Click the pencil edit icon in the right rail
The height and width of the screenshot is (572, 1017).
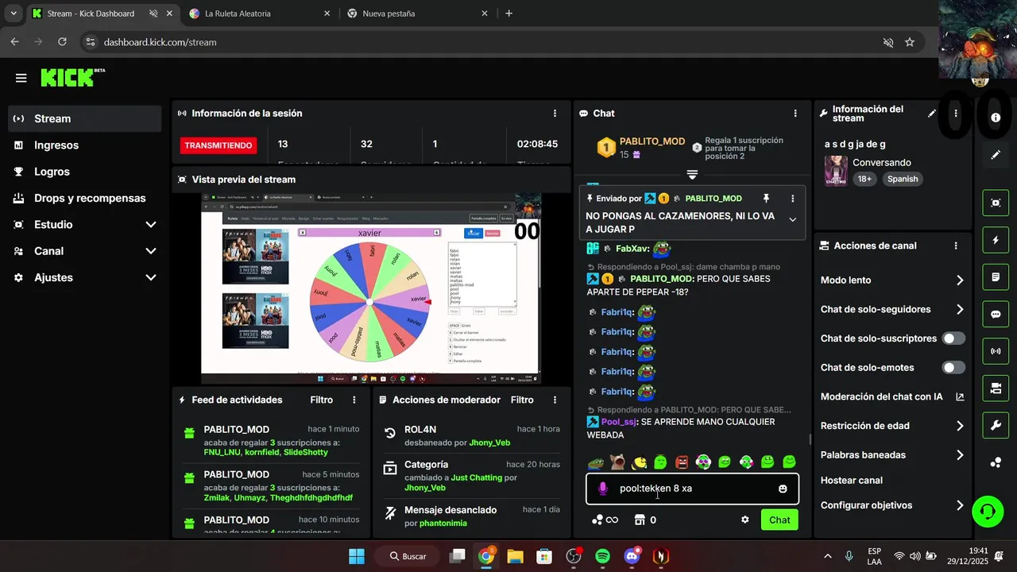click(x=996, y=155)
